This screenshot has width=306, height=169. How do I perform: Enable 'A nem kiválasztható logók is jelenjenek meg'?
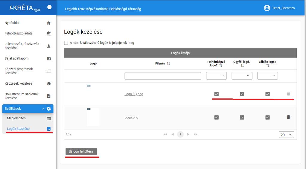66,43
